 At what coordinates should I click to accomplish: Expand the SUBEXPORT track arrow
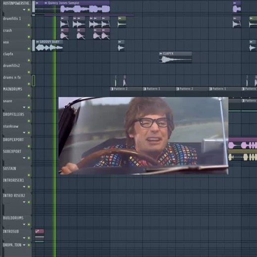(24, 158)
